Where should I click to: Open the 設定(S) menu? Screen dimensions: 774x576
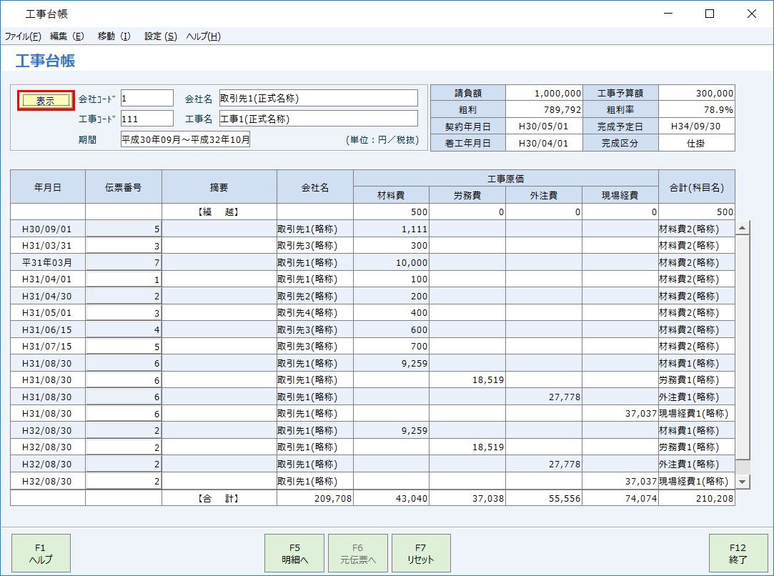160,36
